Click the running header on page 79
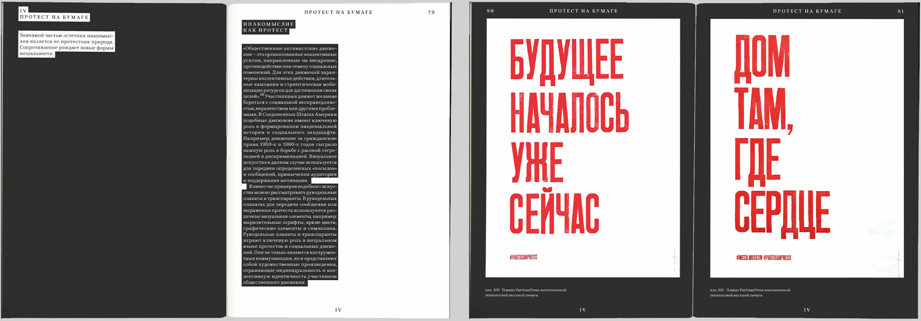Image resolution: width=921 pixels, height=321 pixels. pos(338,12)
